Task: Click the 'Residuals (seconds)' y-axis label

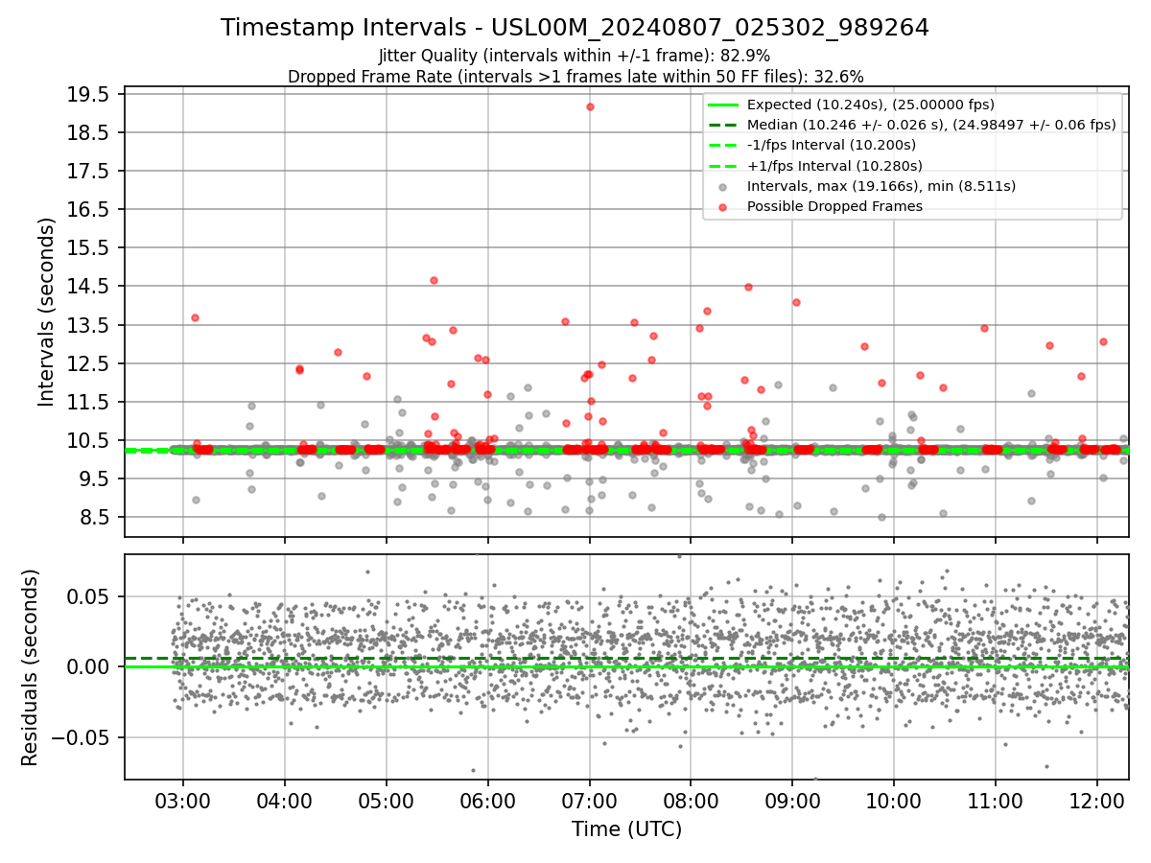Action: (30, 667)
